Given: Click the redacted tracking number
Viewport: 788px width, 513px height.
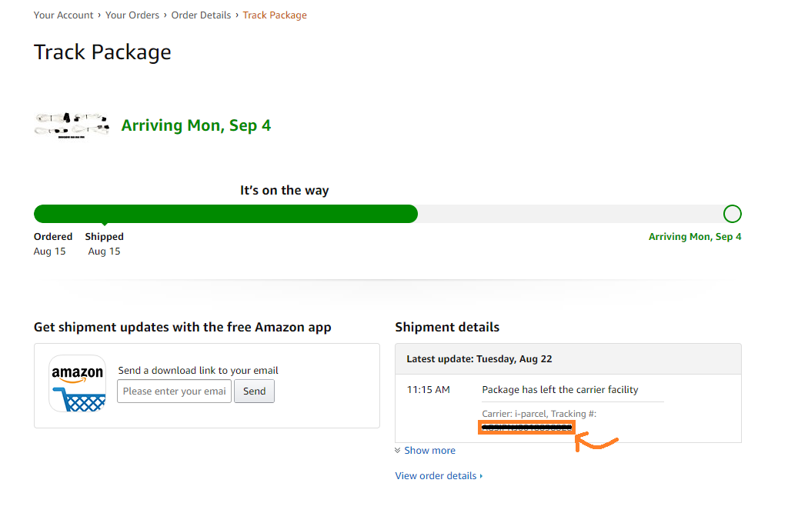Looking at the screenshot, I should pos(526,428).
